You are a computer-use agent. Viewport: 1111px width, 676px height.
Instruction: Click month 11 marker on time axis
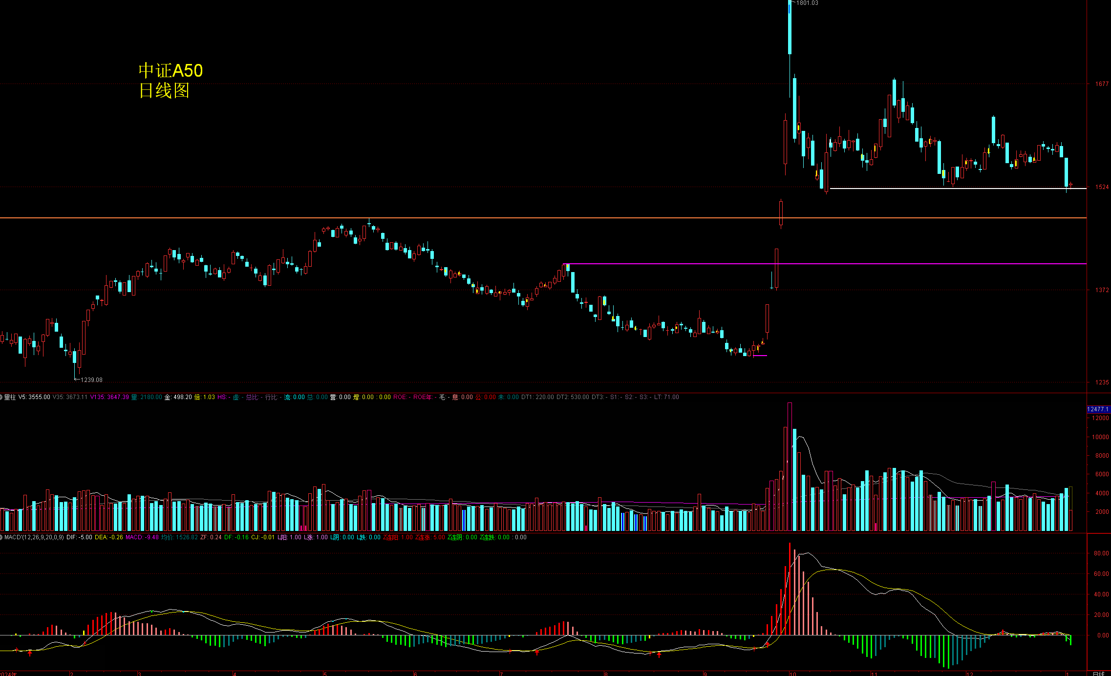coord(874,674)
